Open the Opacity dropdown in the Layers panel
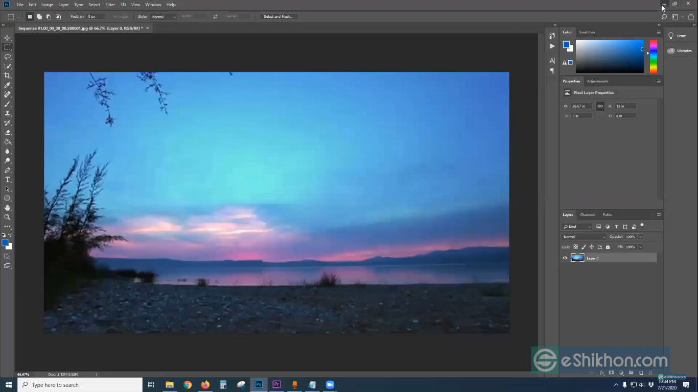 tap(640, 237)
